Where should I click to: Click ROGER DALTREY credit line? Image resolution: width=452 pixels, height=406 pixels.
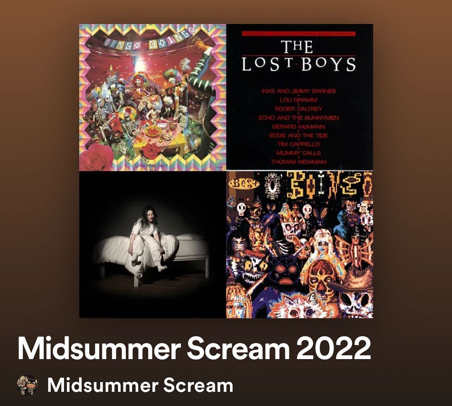point(299,109)
